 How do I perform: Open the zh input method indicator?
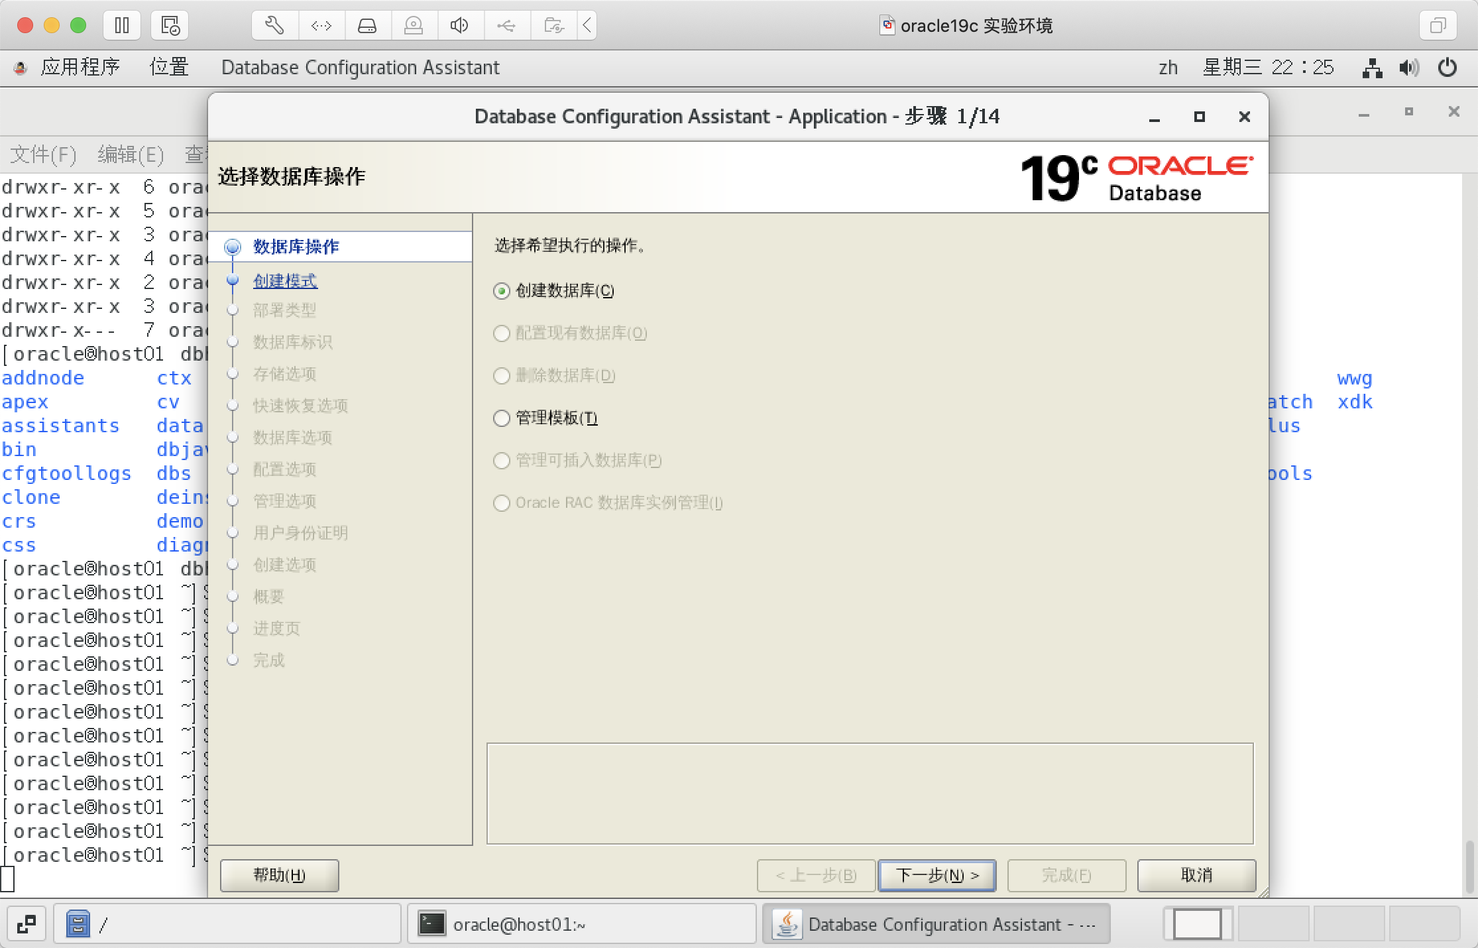click(1168, 67)
